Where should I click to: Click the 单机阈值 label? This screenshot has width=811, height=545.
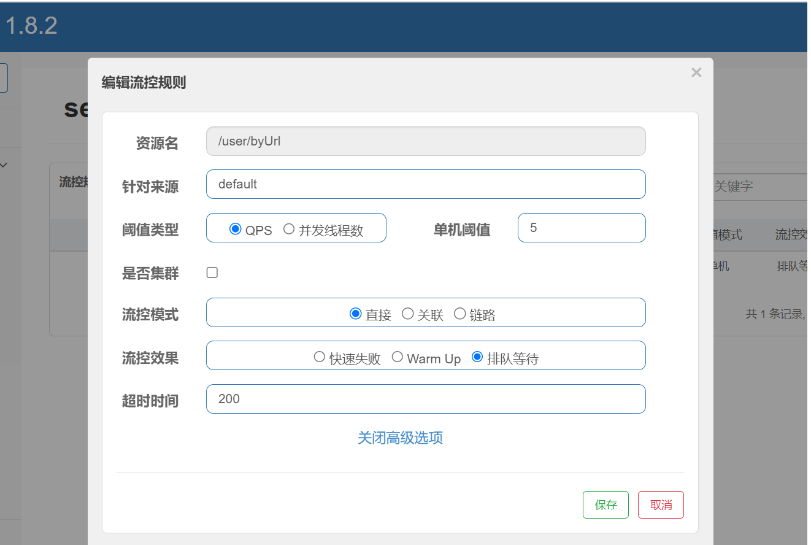tap(462, 230)
